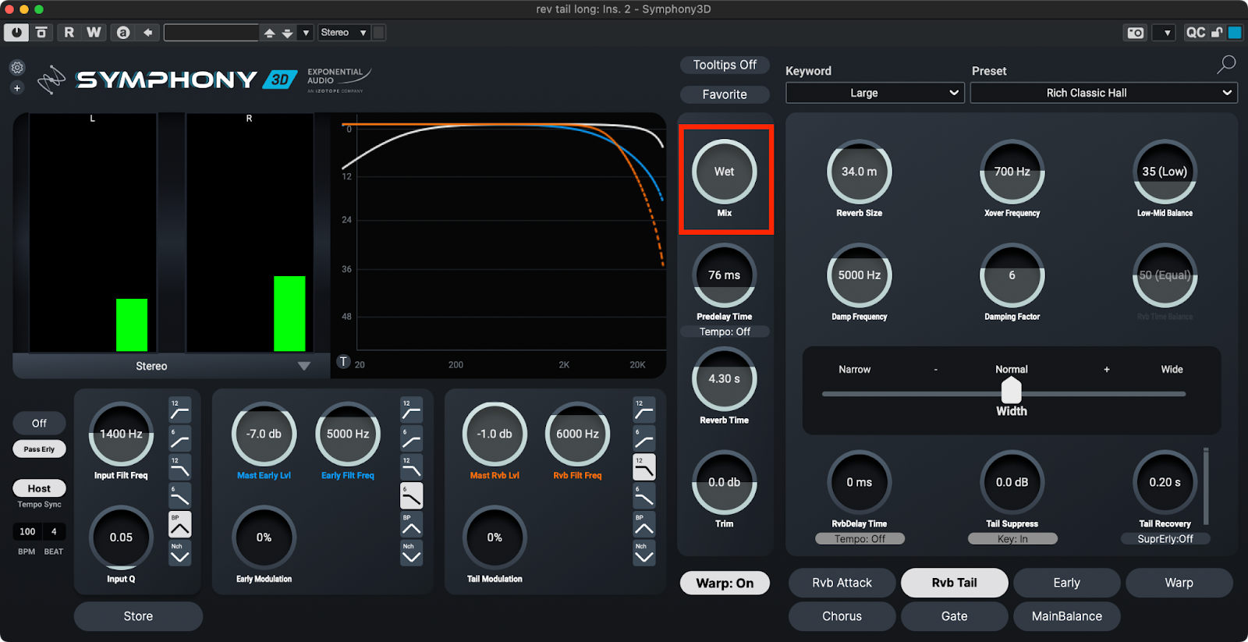Click the lock icon next to QC
1248x642 pixels.
1217,33
